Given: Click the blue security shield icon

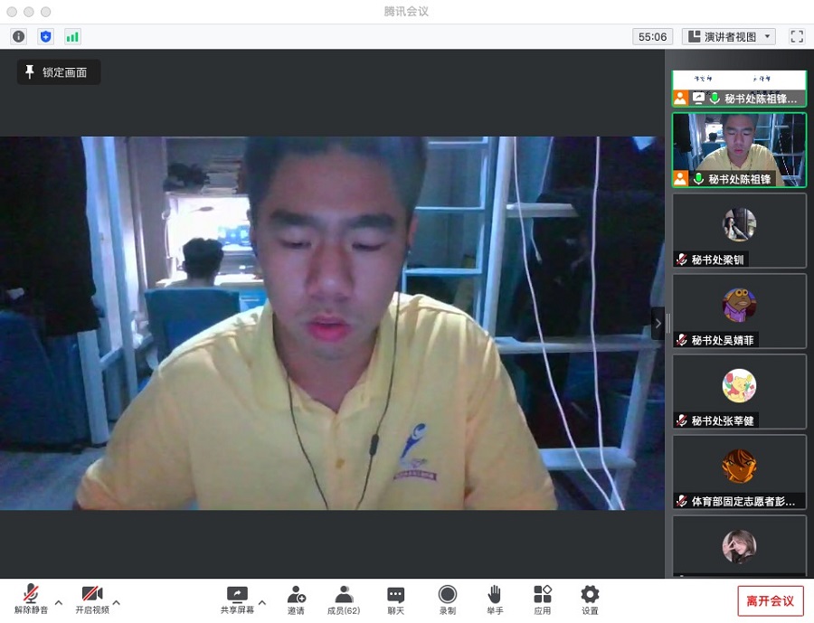Looking at the screenshot, I should point(46,36).
